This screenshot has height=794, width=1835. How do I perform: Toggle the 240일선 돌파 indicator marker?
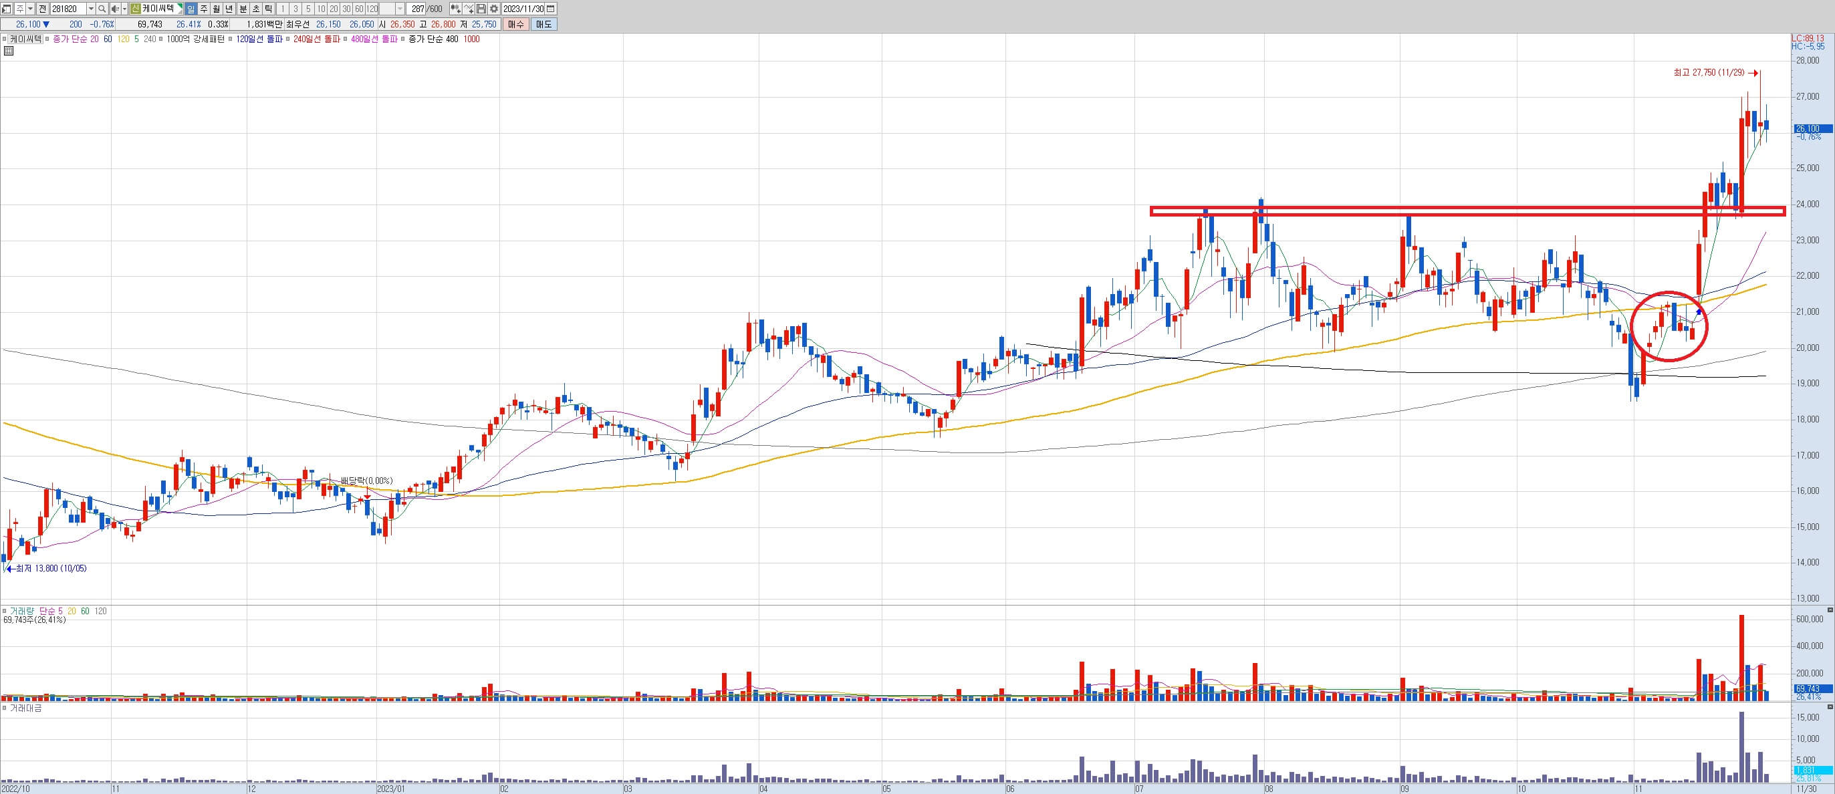tap(288, 39)
